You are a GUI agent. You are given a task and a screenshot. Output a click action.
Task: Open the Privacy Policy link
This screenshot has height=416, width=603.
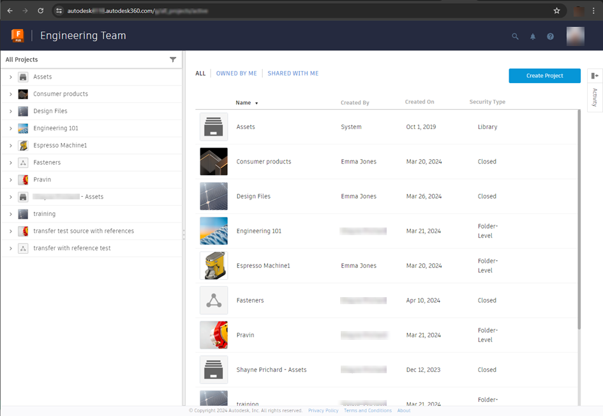click(323, 410)
